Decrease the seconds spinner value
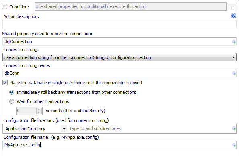Viewport: 239px width, 156px height. pos(39,113)
